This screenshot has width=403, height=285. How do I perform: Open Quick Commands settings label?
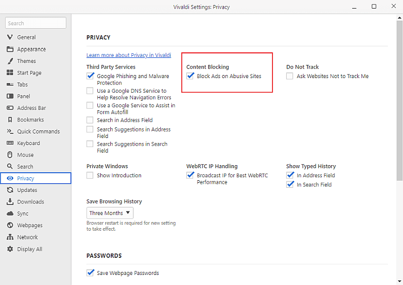tap(38, 131)
